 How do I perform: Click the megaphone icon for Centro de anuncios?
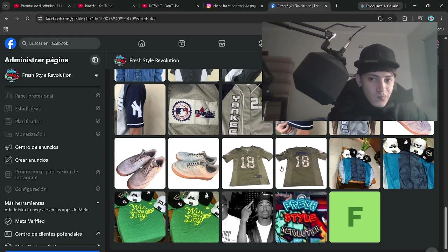click(8, 147)
